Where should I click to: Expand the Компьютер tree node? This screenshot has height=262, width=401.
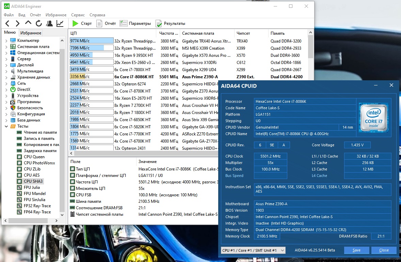point(6,40)
